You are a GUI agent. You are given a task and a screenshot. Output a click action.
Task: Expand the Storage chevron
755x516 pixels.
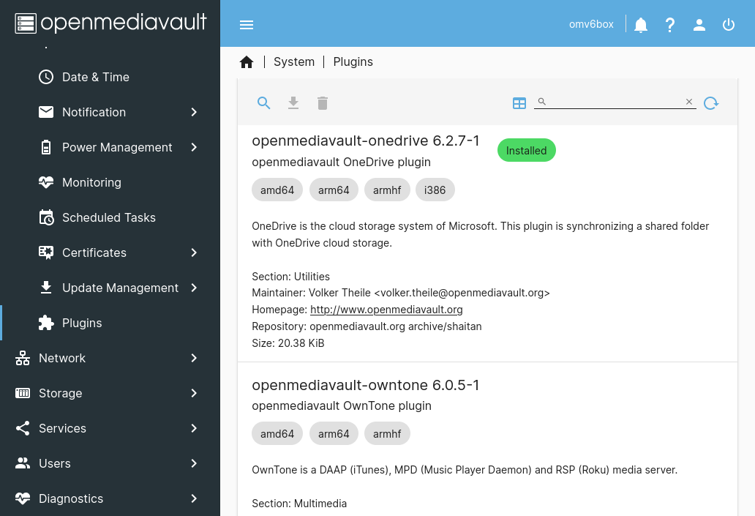[x=194, y=393]
